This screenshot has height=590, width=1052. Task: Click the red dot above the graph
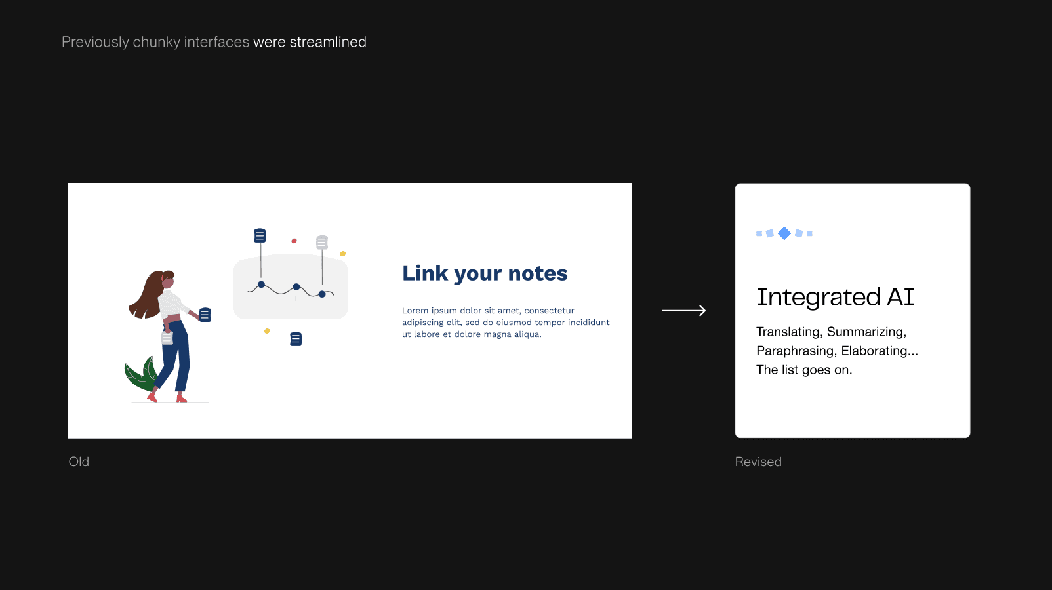(294, 241)
